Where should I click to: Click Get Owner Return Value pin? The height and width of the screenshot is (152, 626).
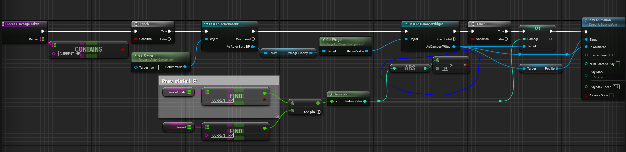coord(185,67)
